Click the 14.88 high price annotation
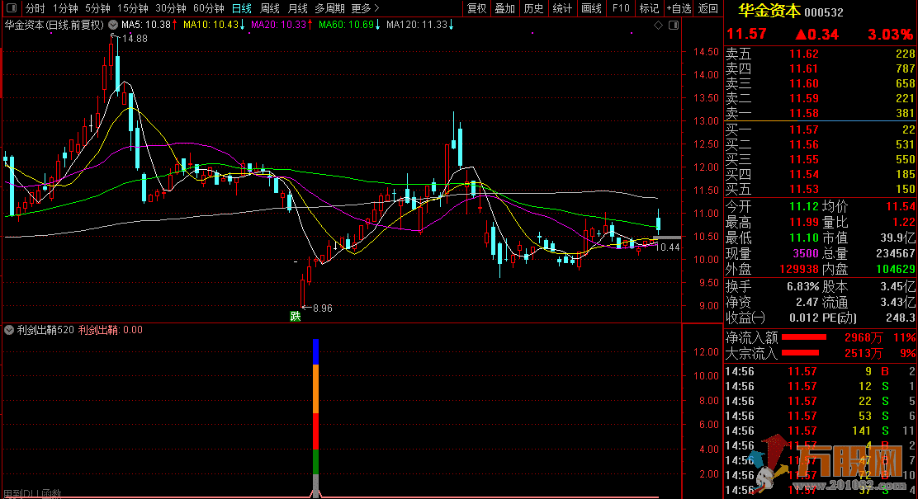 pyautogui.click(x=134, y=39)
